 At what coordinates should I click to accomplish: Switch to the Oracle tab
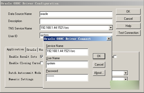31,50
